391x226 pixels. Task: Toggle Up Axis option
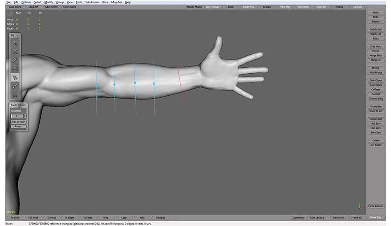[358, 7]
